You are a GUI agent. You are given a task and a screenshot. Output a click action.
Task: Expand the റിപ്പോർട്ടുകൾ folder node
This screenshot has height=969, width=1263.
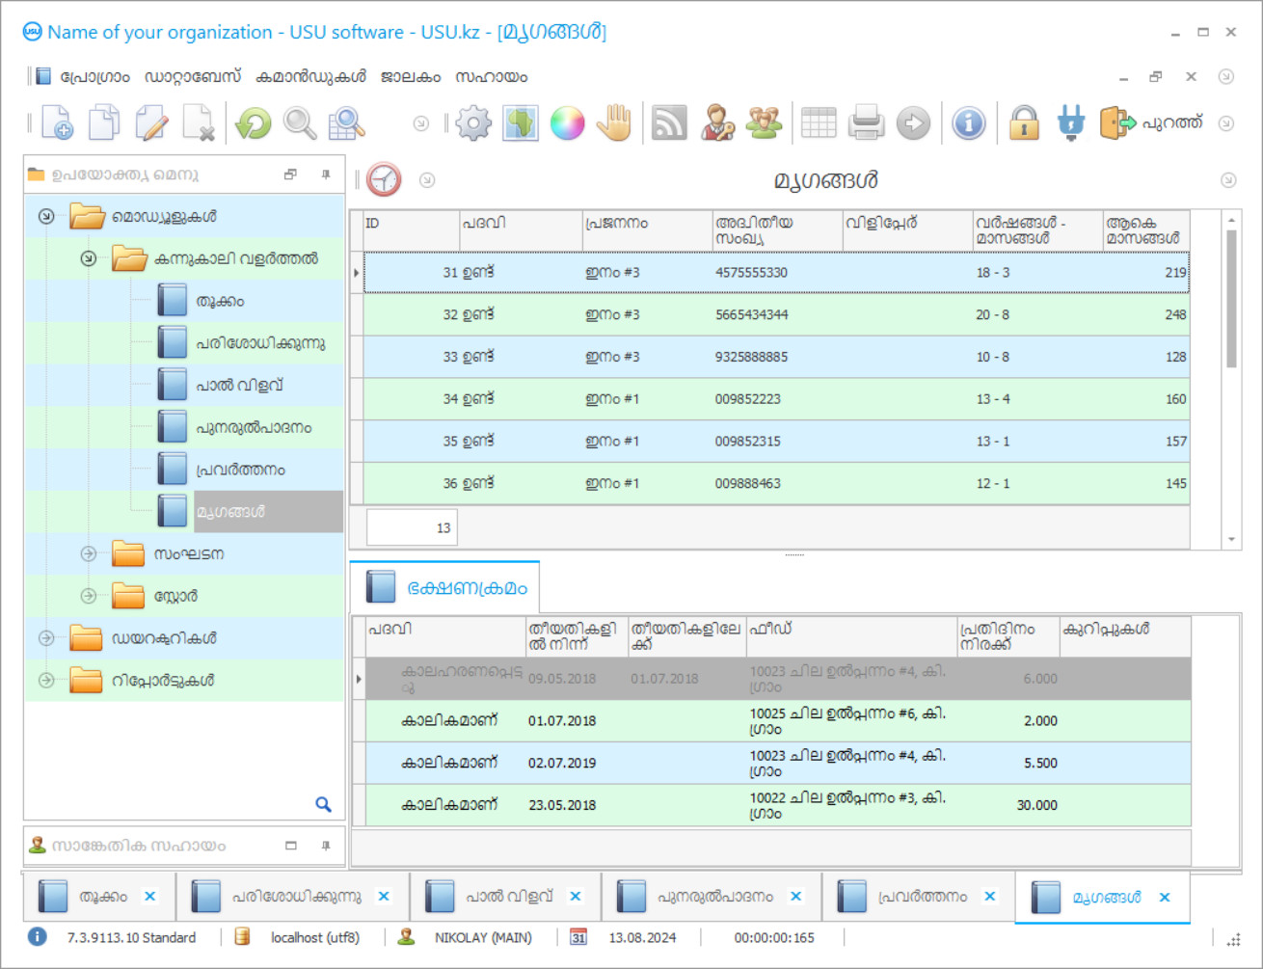coord(45,680)
